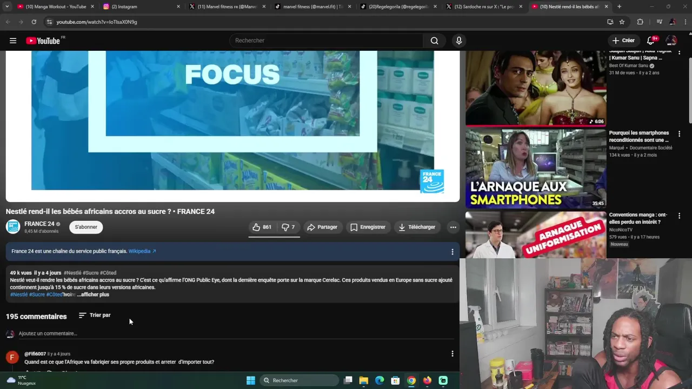692x389 pixels.
Task: Expand description with ...afficher plus
Action: tap(93, 294)
